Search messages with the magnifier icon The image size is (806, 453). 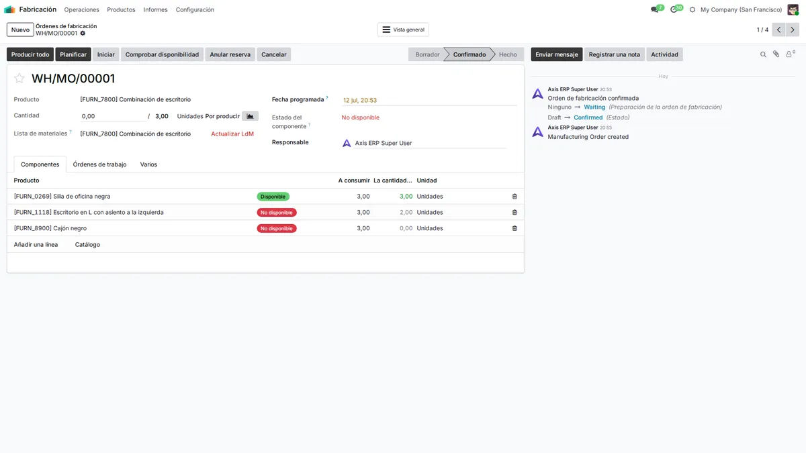[763, 54]
